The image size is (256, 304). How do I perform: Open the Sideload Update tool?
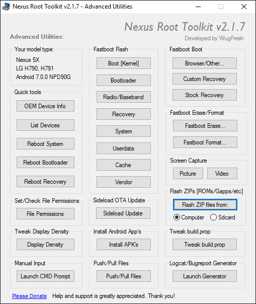pyautogui.click(x=123, y=213)
